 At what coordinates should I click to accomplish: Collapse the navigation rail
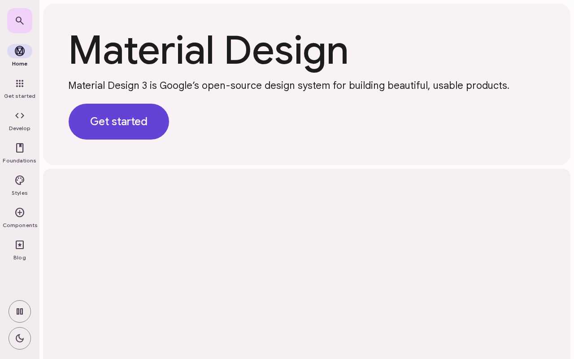[x=20, y=311]
